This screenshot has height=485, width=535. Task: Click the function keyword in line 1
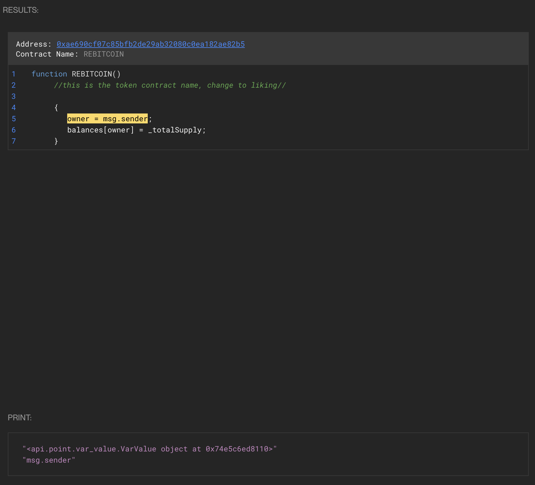49,74
